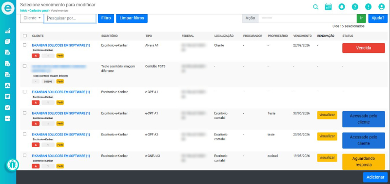Screen dimensions: 390x184
Task: Sort by STATUS column header
Action: point(348,36)
